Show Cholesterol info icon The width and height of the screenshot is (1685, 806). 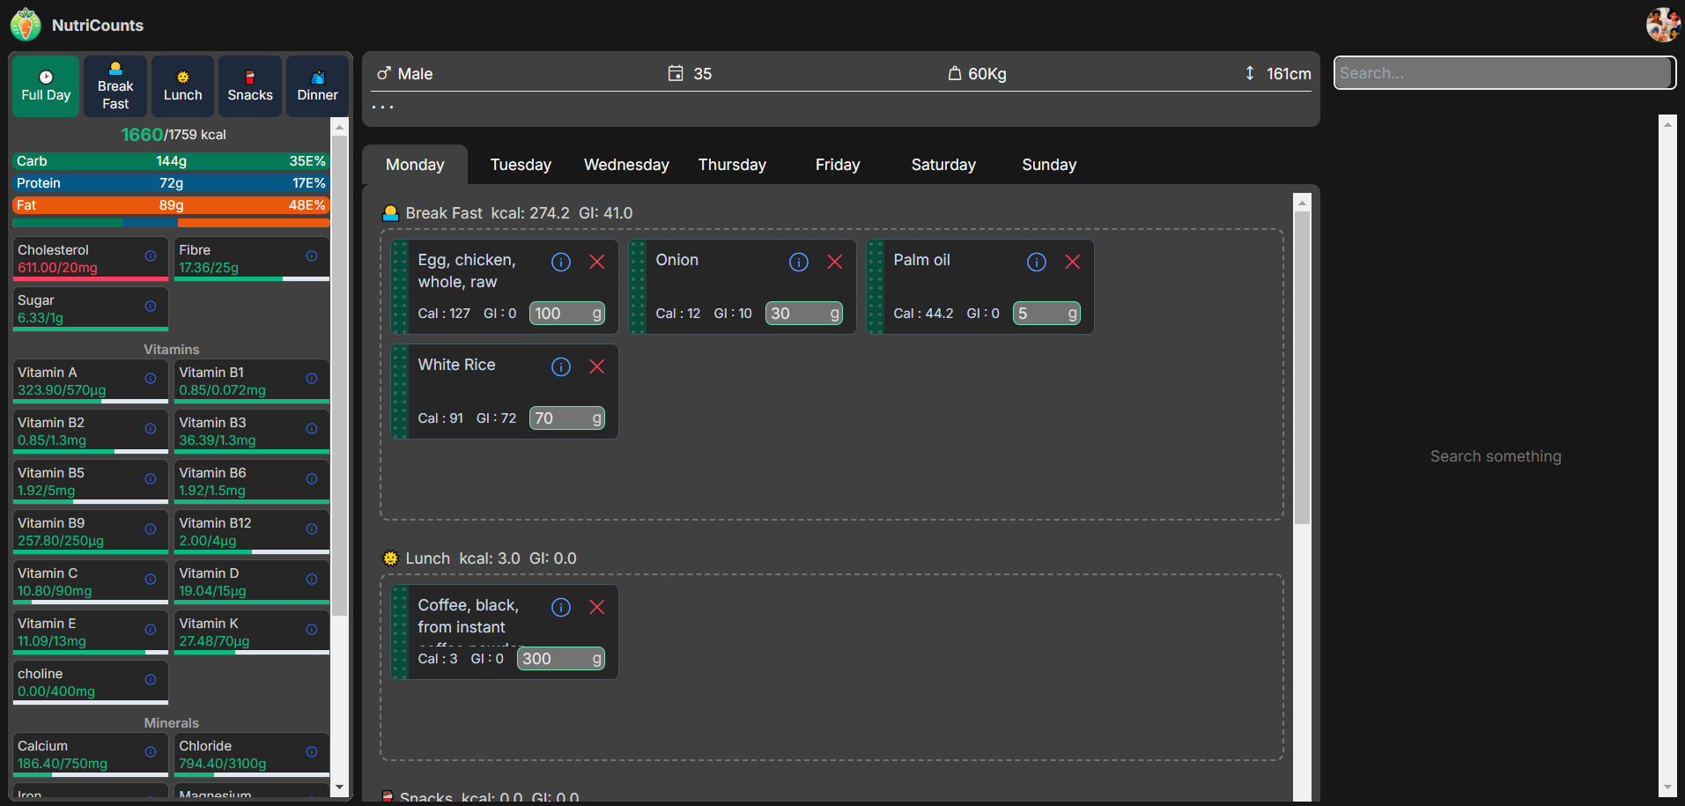pos(151,256)
